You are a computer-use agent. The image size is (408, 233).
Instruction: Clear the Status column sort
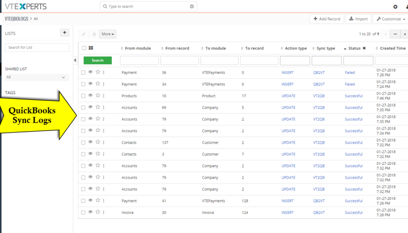pos(364,48)
